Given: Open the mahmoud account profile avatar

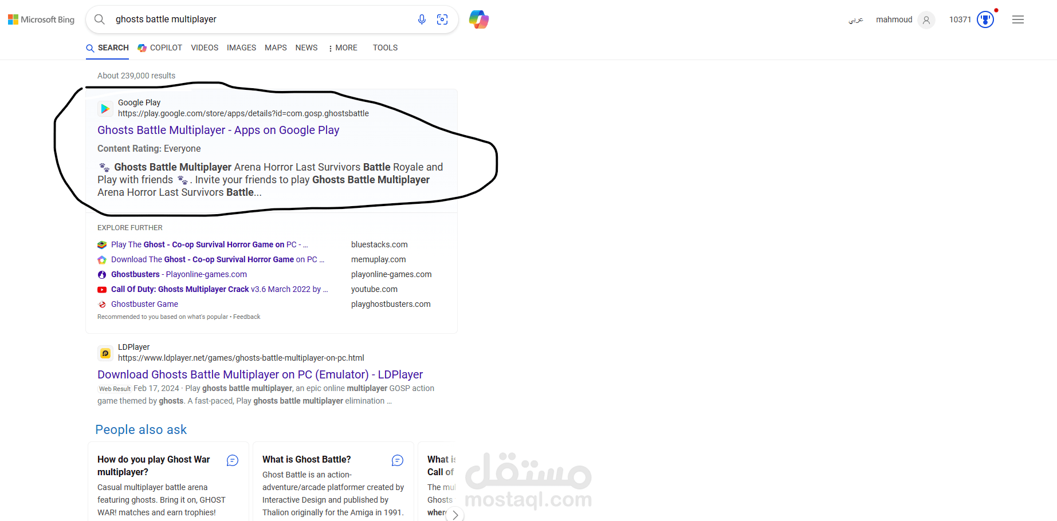Looking at the screenshot, I should tap(926, 20).
